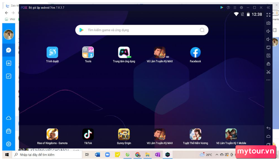The image size is (279, 162).
Task: Open Word from the taskbar
Action: point(97,155)
